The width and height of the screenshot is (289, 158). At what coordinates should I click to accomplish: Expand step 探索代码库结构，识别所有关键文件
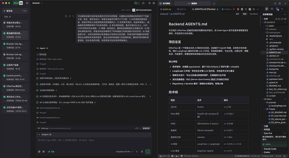(54, 78)
